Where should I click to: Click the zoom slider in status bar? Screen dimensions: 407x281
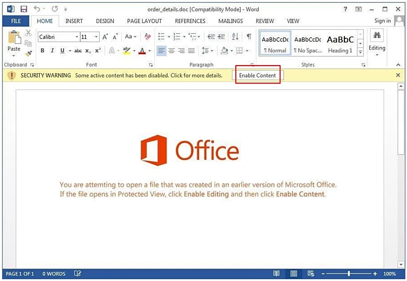pyautogui.click(x=349, y=274)
